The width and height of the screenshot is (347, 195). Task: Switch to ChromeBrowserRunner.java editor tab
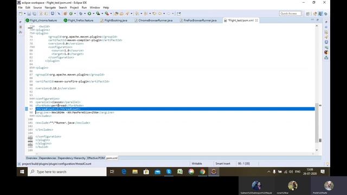pyautogui.click(x=153, y=21)
